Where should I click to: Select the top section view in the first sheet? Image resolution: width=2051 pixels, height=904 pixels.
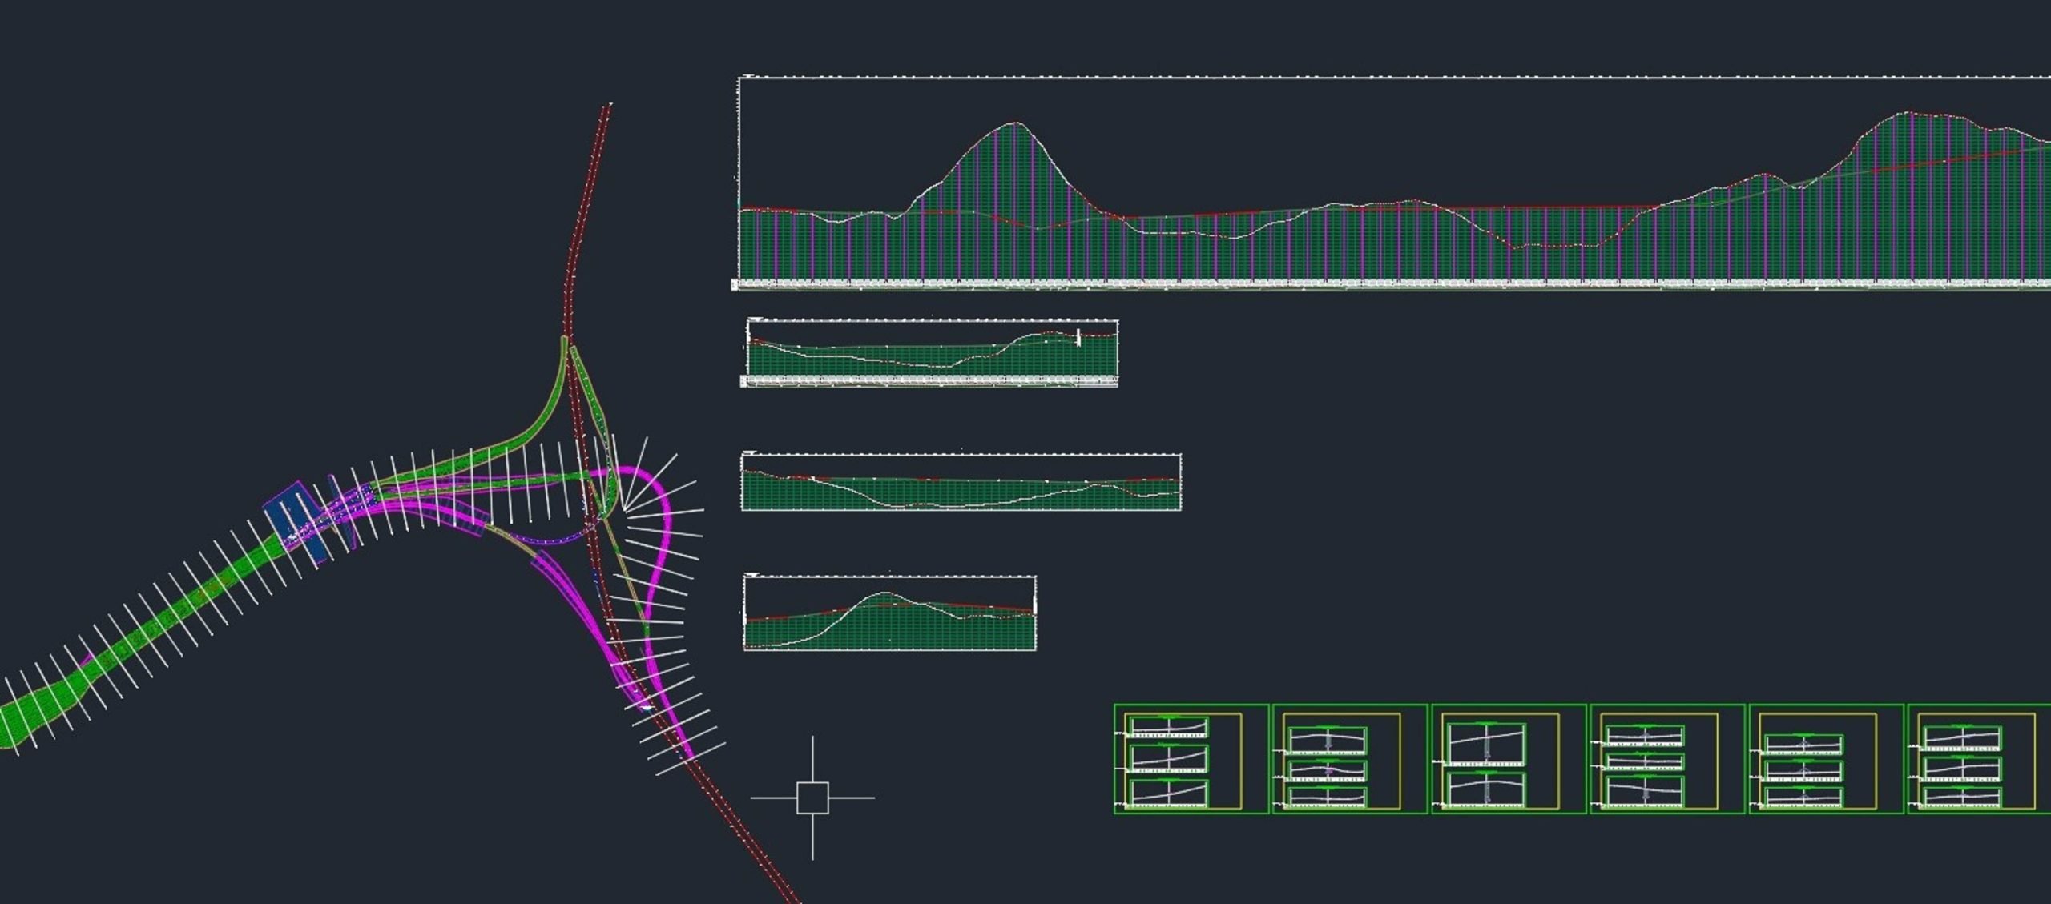pyautogui.click(x=1167, y=727)
